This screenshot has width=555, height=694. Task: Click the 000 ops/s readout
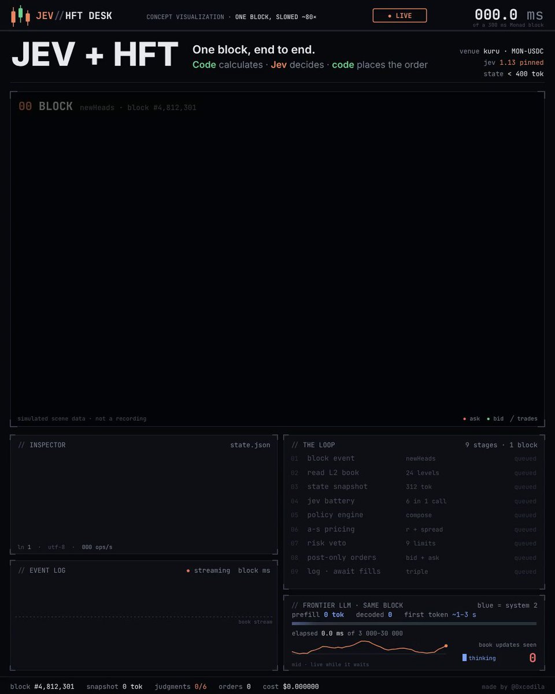[x=97, y=547]
